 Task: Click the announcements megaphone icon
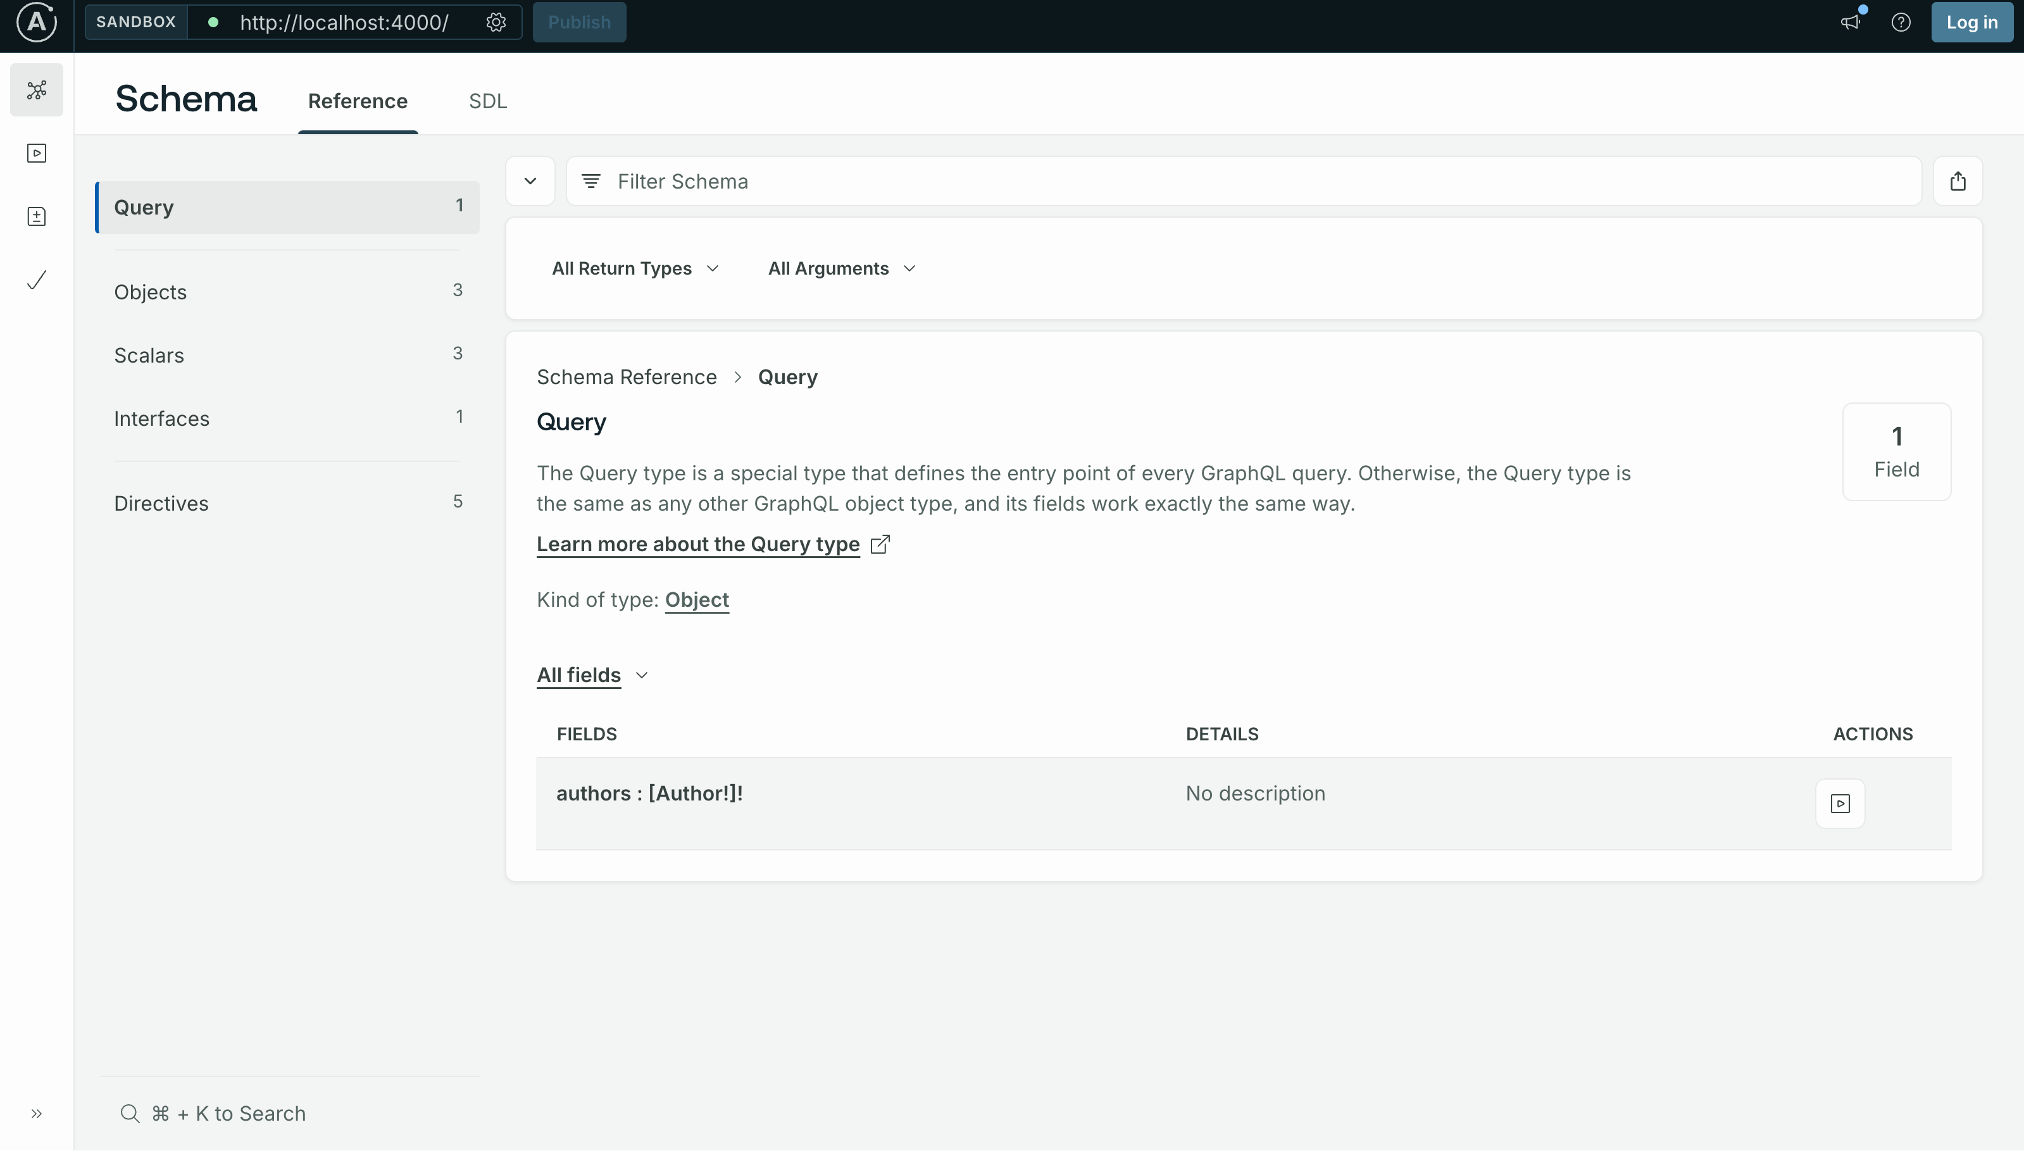(1851, 22)
